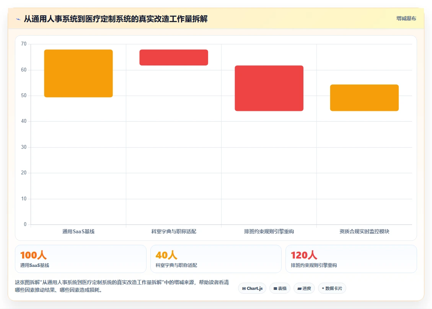Click the 增减瀑布 label in header
This screenshot has width=432, height=309.
click(x=406, y=18)
